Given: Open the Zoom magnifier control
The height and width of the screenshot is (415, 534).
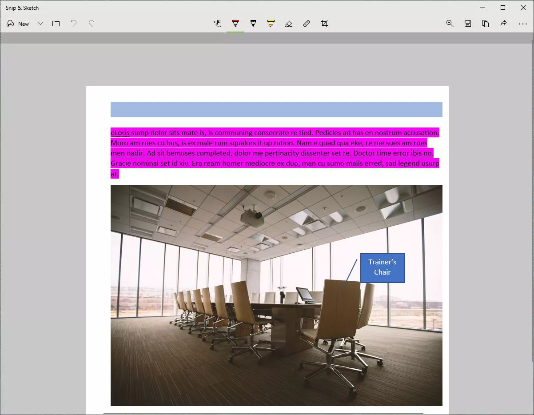Looking at the screenshot, I should [450, 24].
